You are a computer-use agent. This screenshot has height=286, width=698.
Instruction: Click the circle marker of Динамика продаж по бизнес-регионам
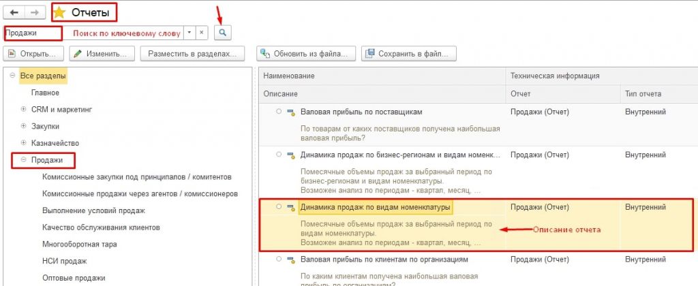click(x=279, y=155)
